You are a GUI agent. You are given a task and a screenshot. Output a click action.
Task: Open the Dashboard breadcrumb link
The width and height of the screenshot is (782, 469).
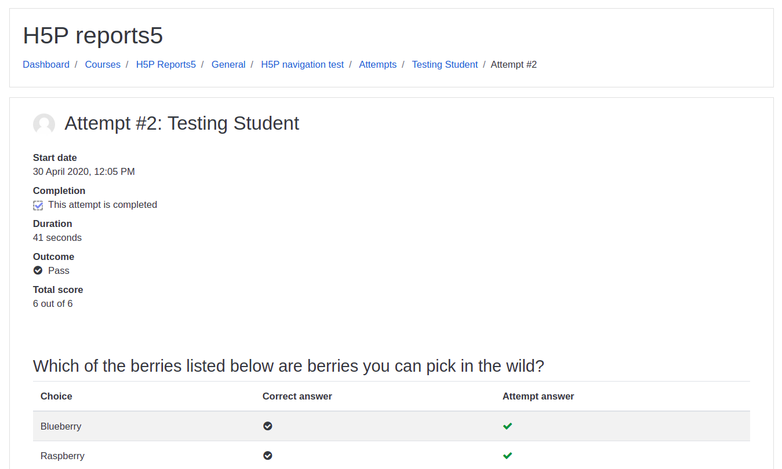46,65
